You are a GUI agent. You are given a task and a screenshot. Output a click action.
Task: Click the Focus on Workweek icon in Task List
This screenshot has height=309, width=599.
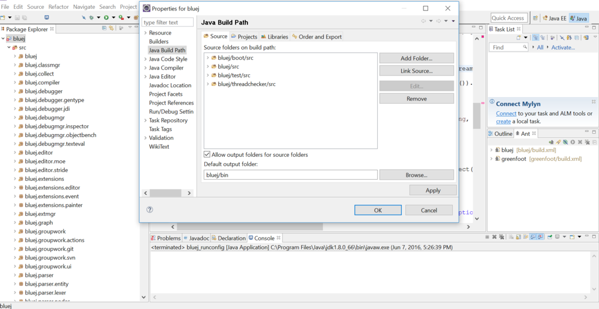[x=552, y=37]
